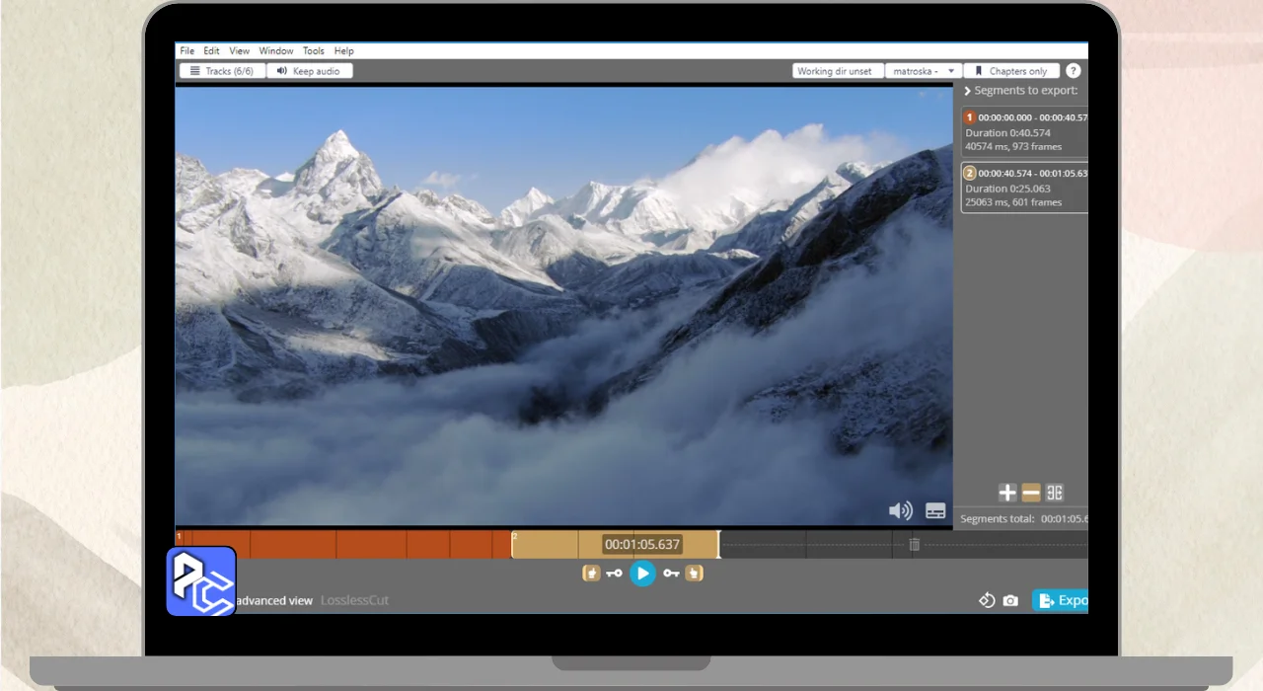This screenshot has width=1263, height=691.
Task: Set cut start with left hand icon
Action: point(591,573)
